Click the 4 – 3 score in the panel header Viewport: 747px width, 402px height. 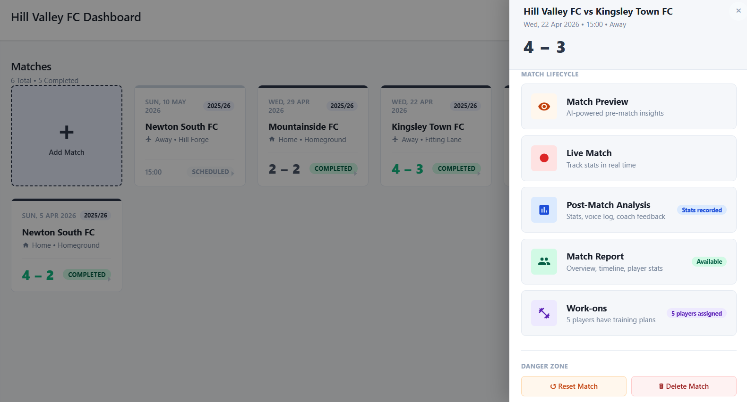click(544, 47)
